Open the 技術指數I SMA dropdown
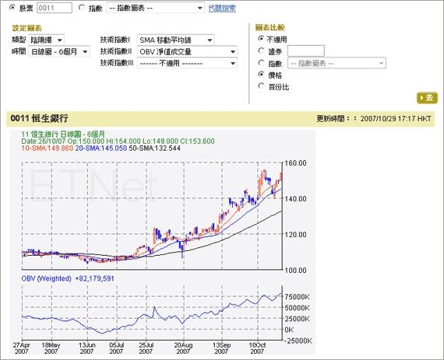 [175, 40]
